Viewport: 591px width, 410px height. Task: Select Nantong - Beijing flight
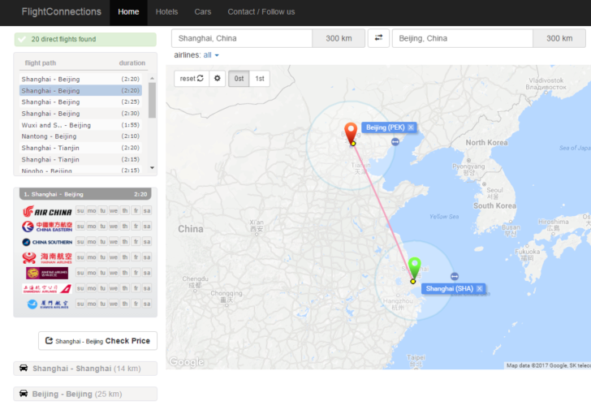[x=80, y=136]
